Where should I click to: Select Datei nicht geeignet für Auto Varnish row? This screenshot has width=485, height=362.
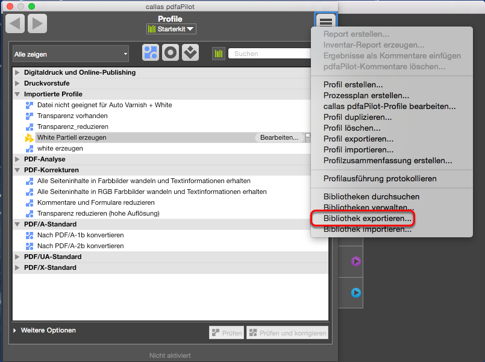point(162,105)
